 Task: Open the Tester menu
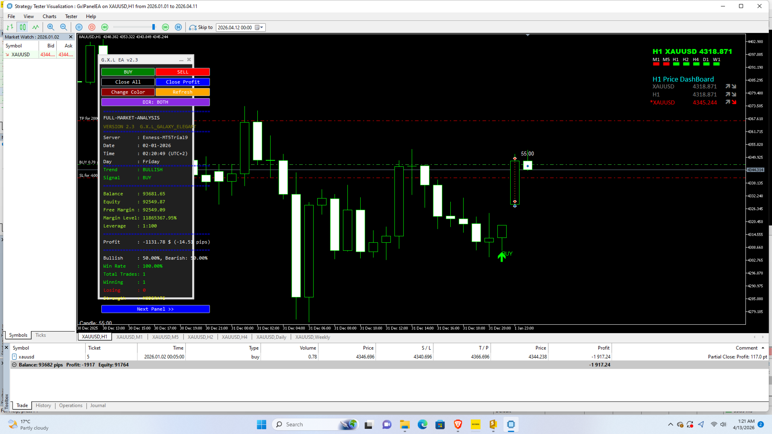(71, 16)
